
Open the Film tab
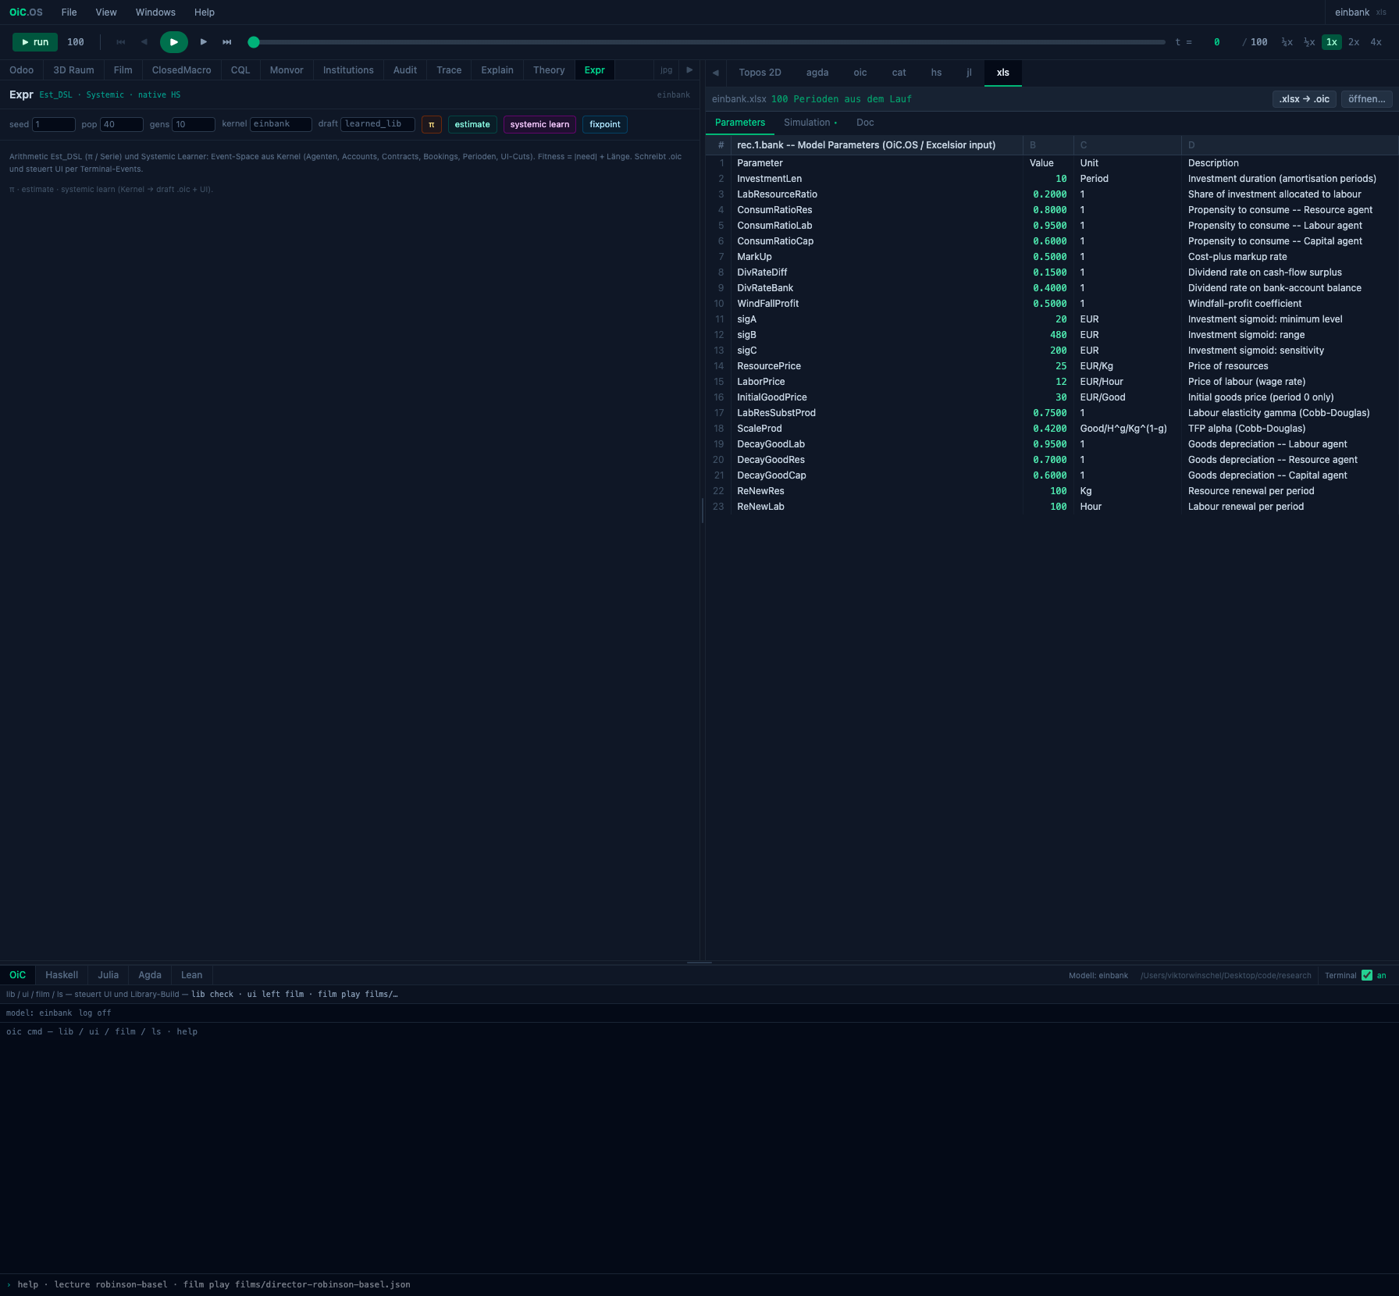123,70
